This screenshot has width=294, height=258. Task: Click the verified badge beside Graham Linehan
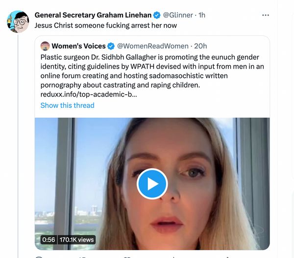coord(157,15)
